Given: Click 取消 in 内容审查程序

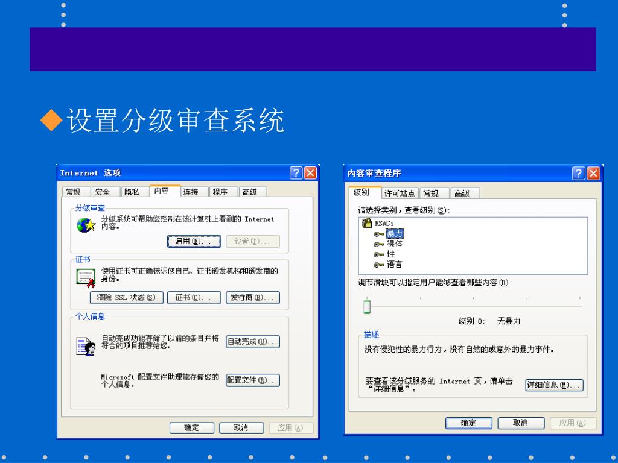Looking at the screenshot, I should tap(521, 423).
